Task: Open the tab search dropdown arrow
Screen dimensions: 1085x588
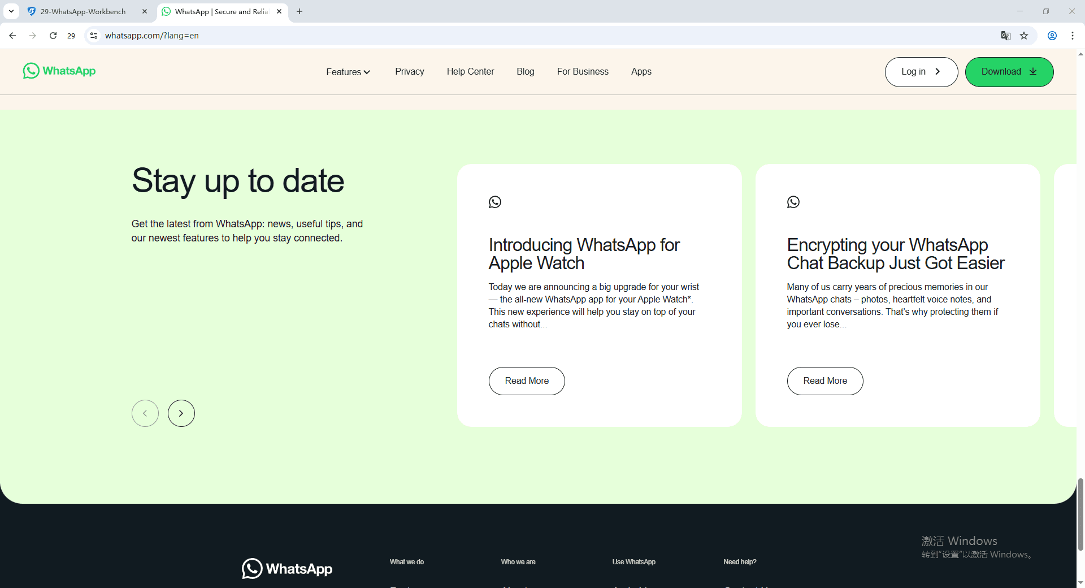Action: (11, 11)
